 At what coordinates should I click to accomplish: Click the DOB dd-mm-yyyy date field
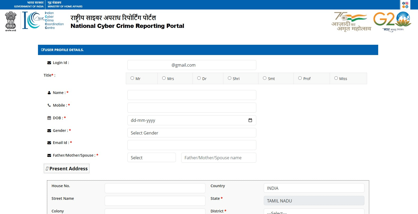(192, 120)
